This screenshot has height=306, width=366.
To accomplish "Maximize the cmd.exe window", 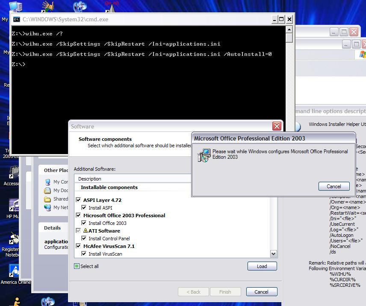I will (x=281, y=19).
